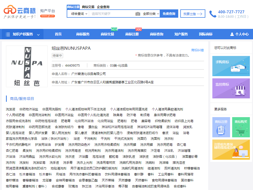Click goods item 身体用膏状肥皂
The width and height of the screenshot is (253, 190).
[165, 115]
